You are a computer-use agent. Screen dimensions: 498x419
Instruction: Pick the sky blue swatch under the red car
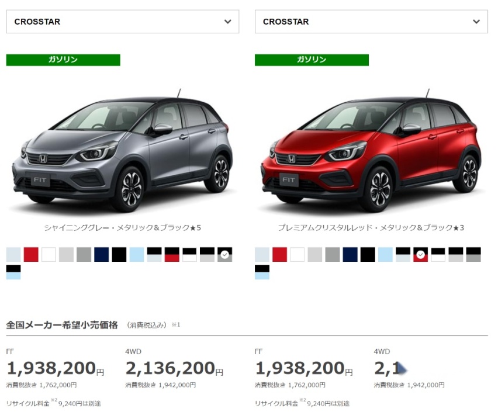[x=386, y=255]
